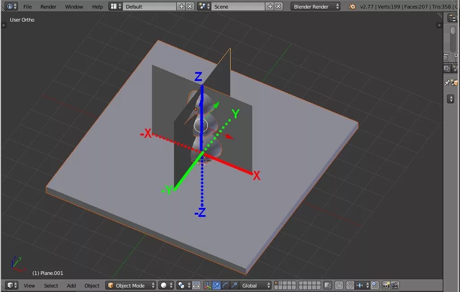Open the File menu
Image resolution: width=460 pixels, height=292 pixels.
(x=27, y=6)
